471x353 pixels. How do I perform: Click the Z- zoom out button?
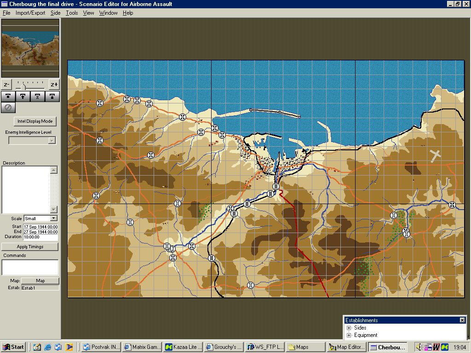(x=6, y=85)
